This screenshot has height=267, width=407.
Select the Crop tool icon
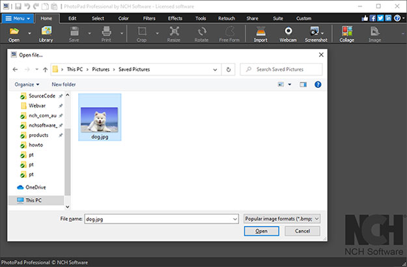coord(142,34)
